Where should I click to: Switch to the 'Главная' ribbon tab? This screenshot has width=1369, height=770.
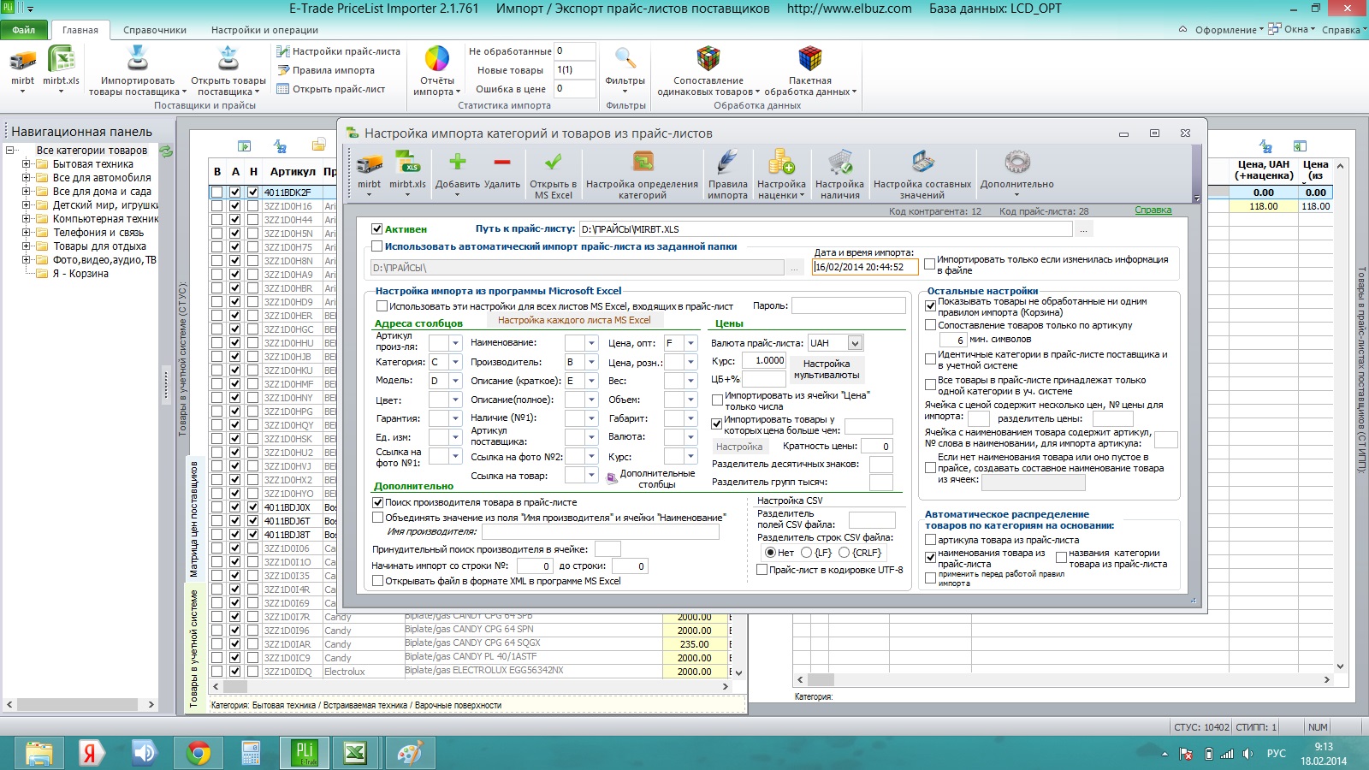80,30
